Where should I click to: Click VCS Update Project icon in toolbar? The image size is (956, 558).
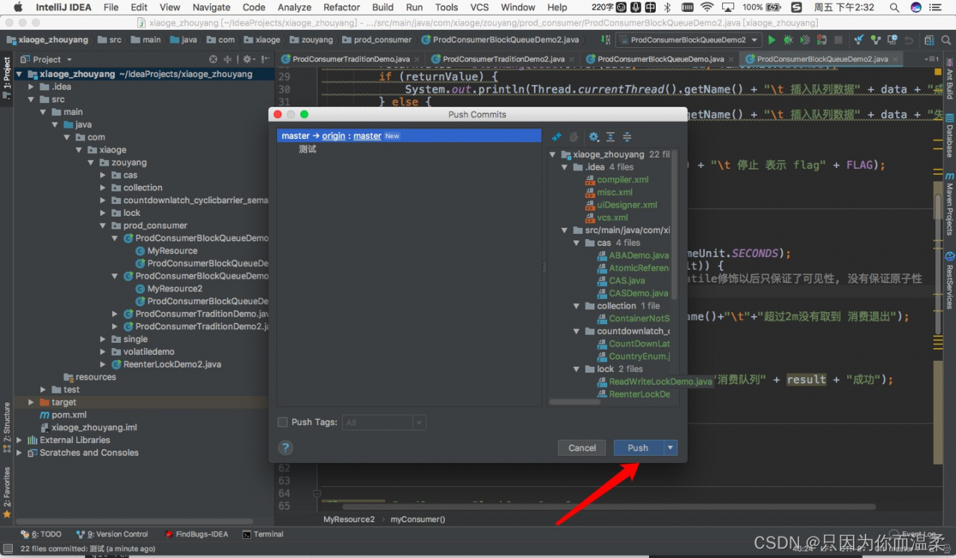pos(859,40)
